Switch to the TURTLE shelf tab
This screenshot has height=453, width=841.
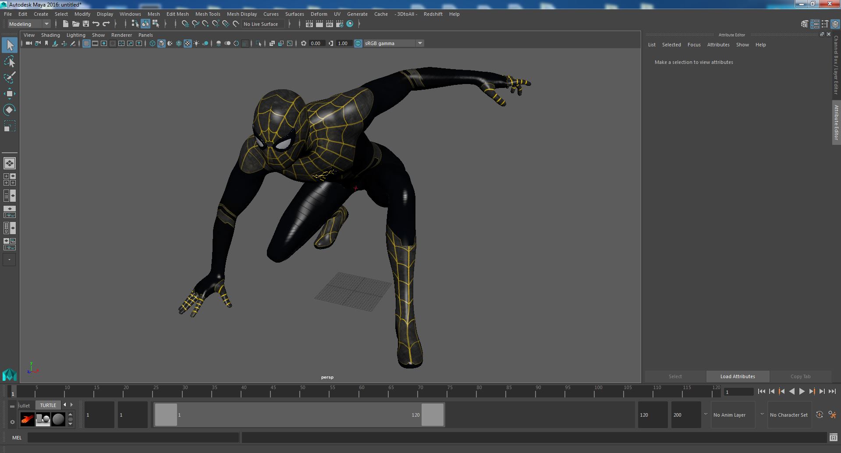coord(48,405)
